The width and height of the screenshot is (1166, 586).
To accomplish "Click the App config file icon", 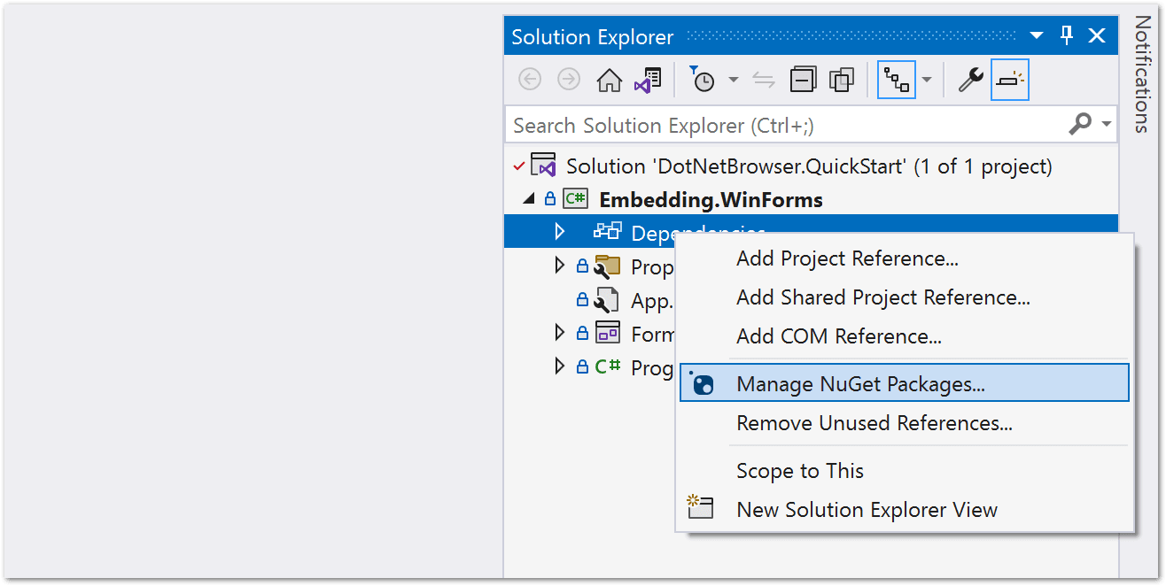I will (x=607, y=299).
